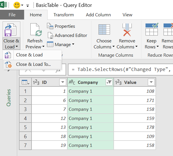Viewport: 173px width, 156px height.
Task: Select row number 7 header
Action: tap(25, 145)
